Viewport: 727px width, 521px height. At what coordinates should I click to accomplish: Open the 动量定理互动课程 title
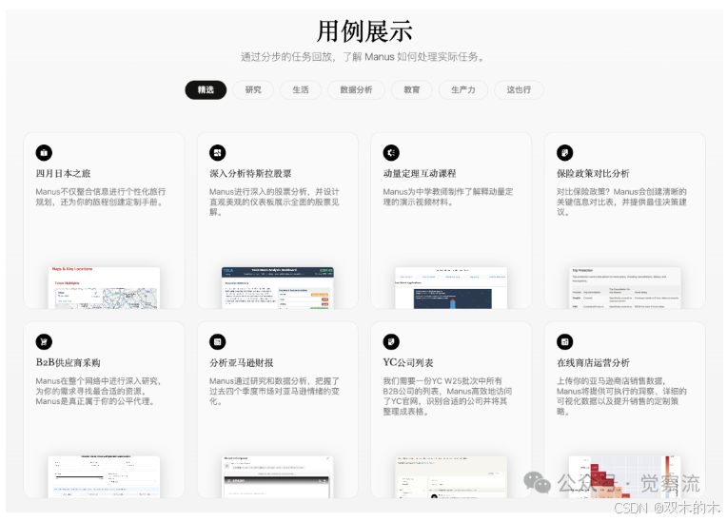coord(420,174)
